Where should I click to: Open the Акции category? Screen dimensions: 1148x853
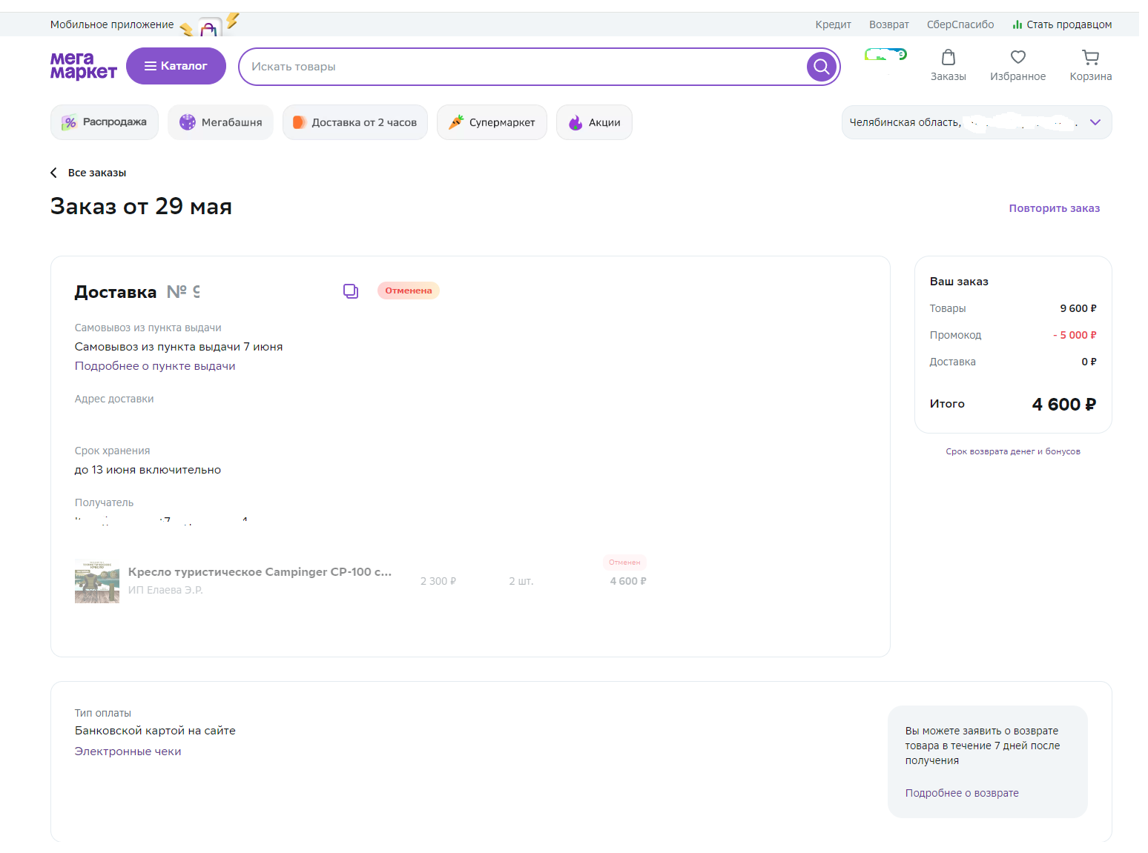(594, 122)
